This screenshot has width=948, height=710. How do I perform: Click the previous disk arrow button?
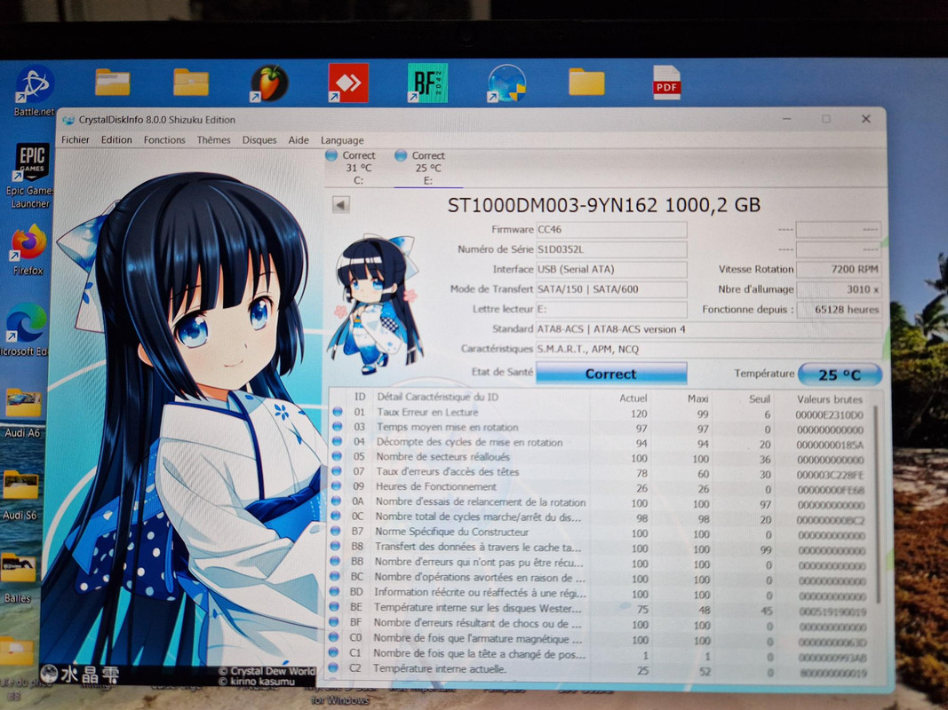(x=341, y=205)
